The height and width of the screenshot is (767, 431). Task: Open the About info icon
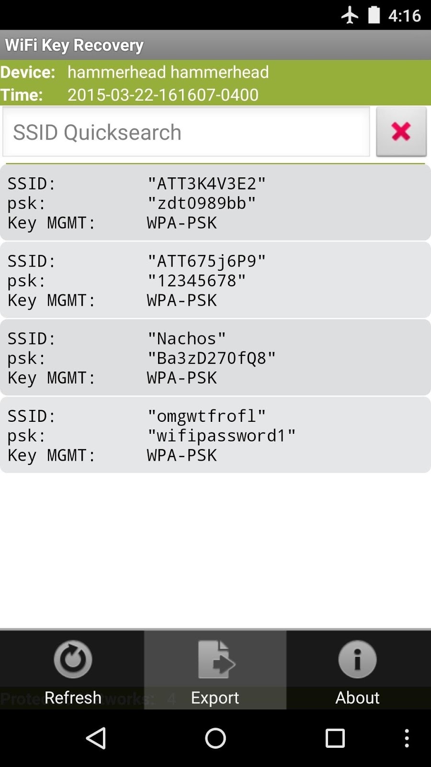pyautogui.click(x=357, y=659)
